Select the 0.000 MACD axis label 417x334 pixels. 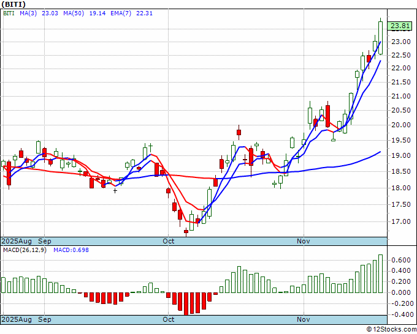point(401,292)
